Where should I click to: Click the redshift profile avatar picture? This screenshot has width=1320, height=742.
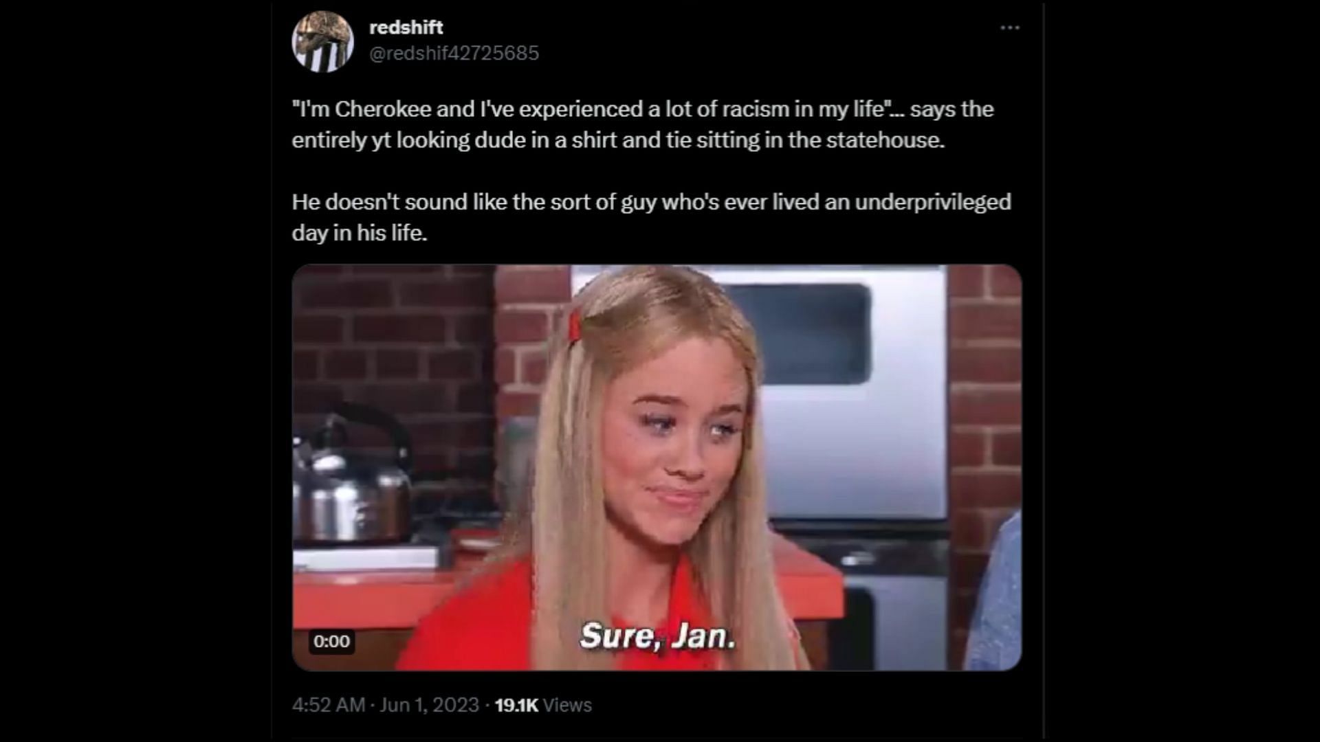coord(322,41)
